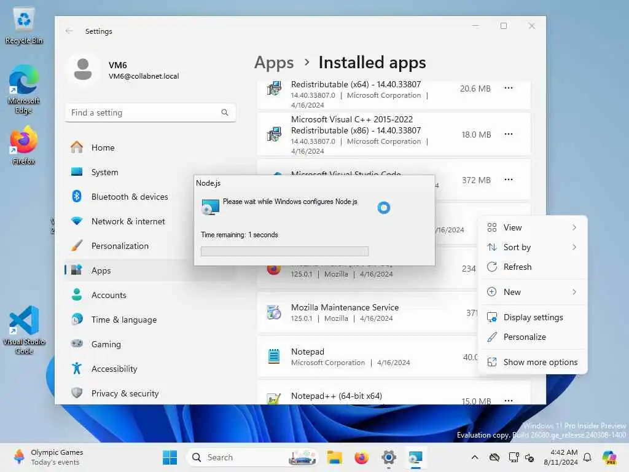Open Gaming settings section
Viewport: 629px width, 472px height.
pos(106,344)
